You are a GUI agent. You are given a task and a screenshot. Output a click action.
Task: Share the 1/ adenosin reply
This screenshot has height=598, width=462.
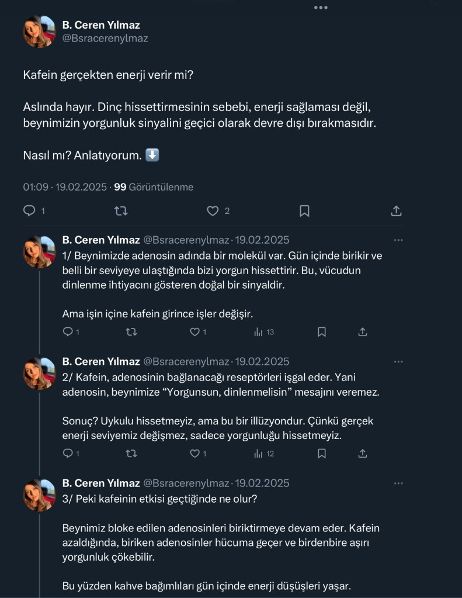(x=362, y=332)
